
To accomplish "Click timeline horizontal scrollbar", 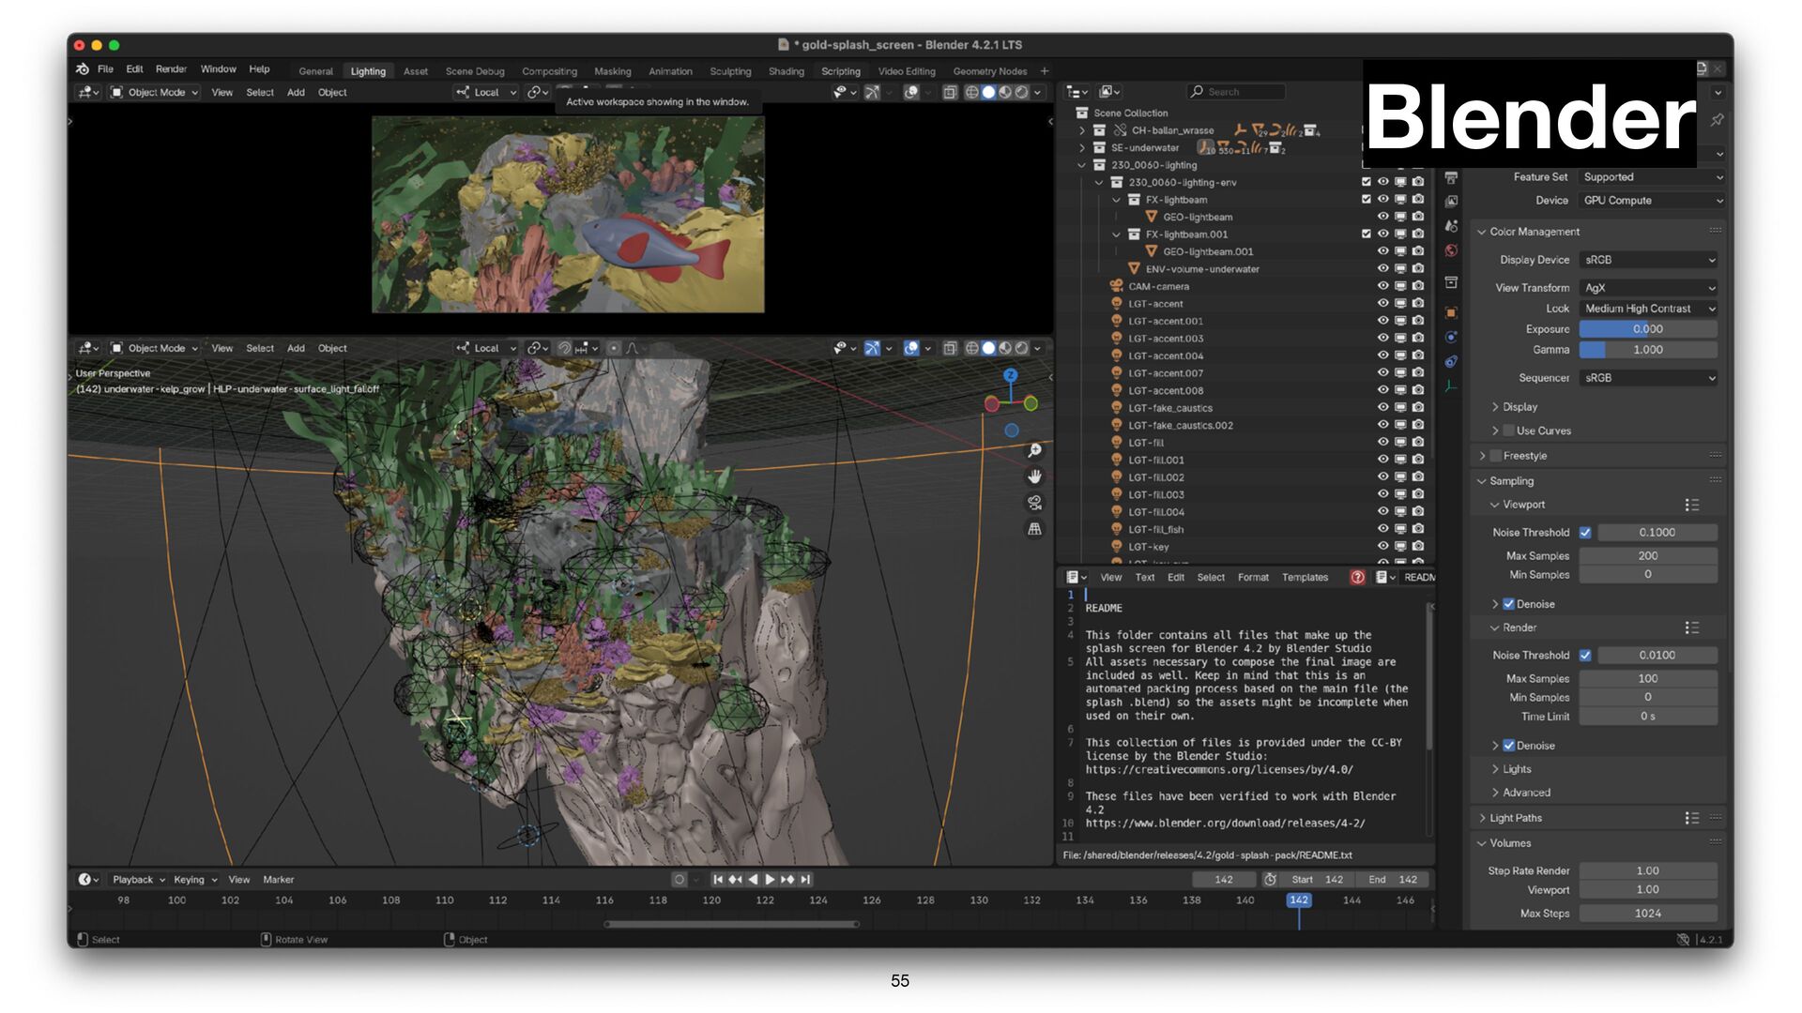I will [x=732, y=925].
